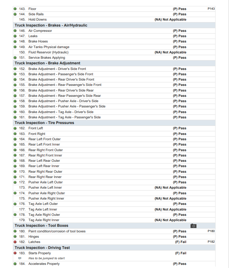Viewport: 229px width, 268px height.
Task: Click the green status dot for Front Left
Action: tap(15, 128)
